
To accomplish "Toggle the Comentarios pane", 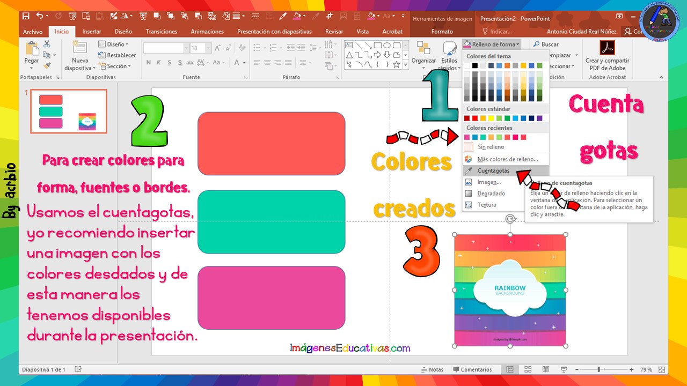I will pos(472,369).
